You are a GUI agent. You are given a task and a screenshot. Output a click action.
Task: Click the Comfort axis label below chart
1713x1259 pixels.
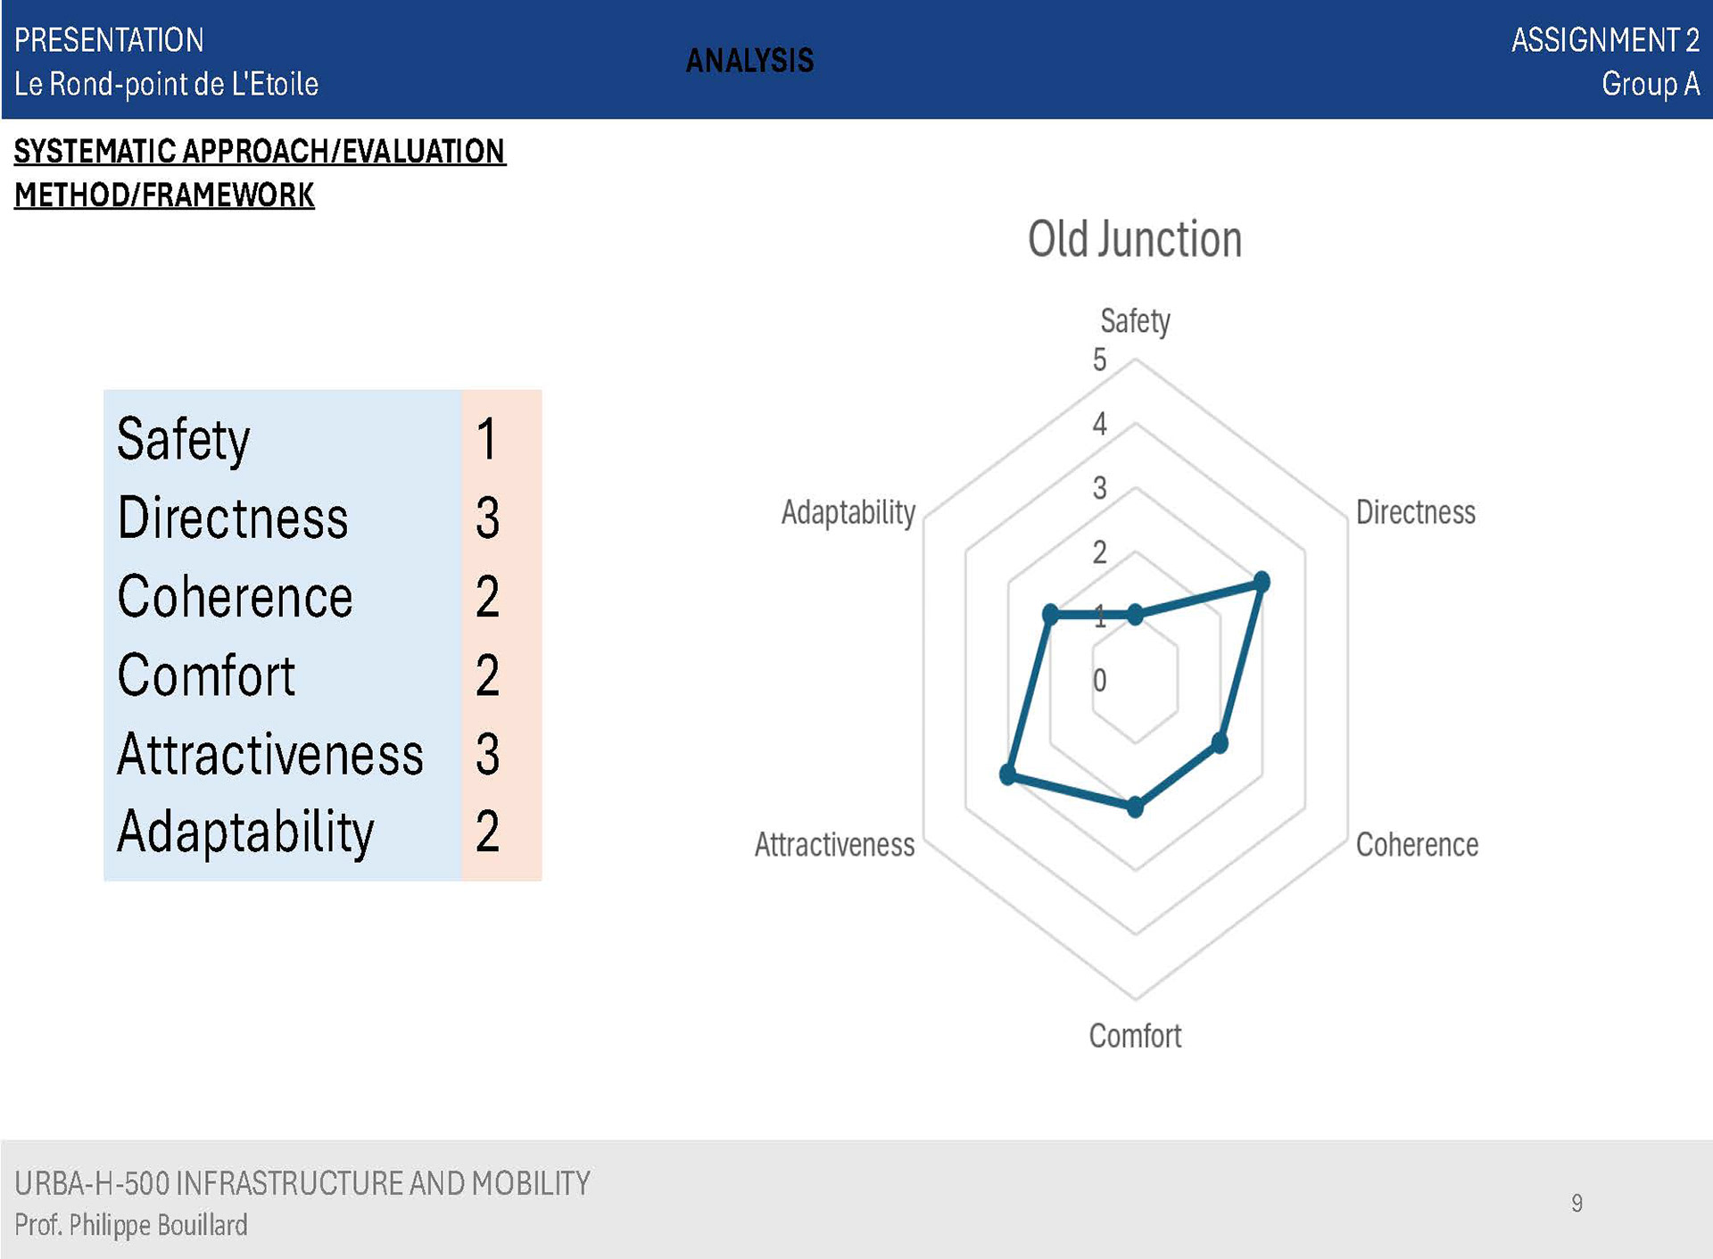[x=1134, y=1036]
